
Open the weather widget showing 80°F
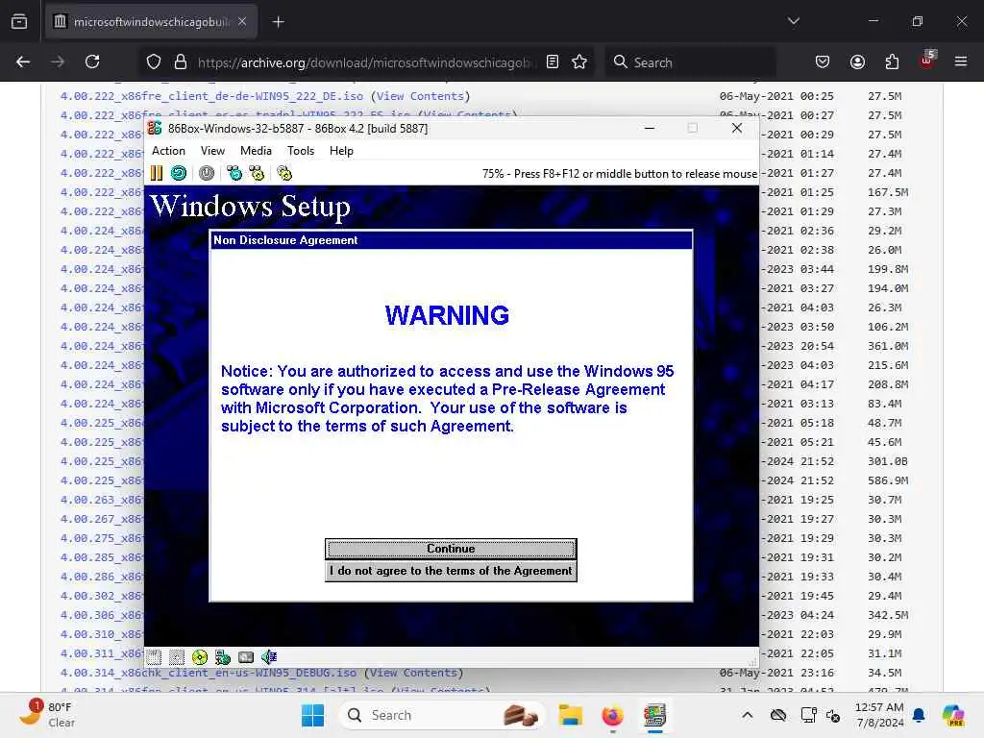pyautogui.click(x=47, y=715)
